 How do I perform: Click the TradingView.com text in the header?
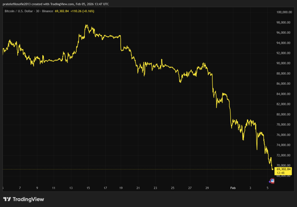(x=57, y=3)
